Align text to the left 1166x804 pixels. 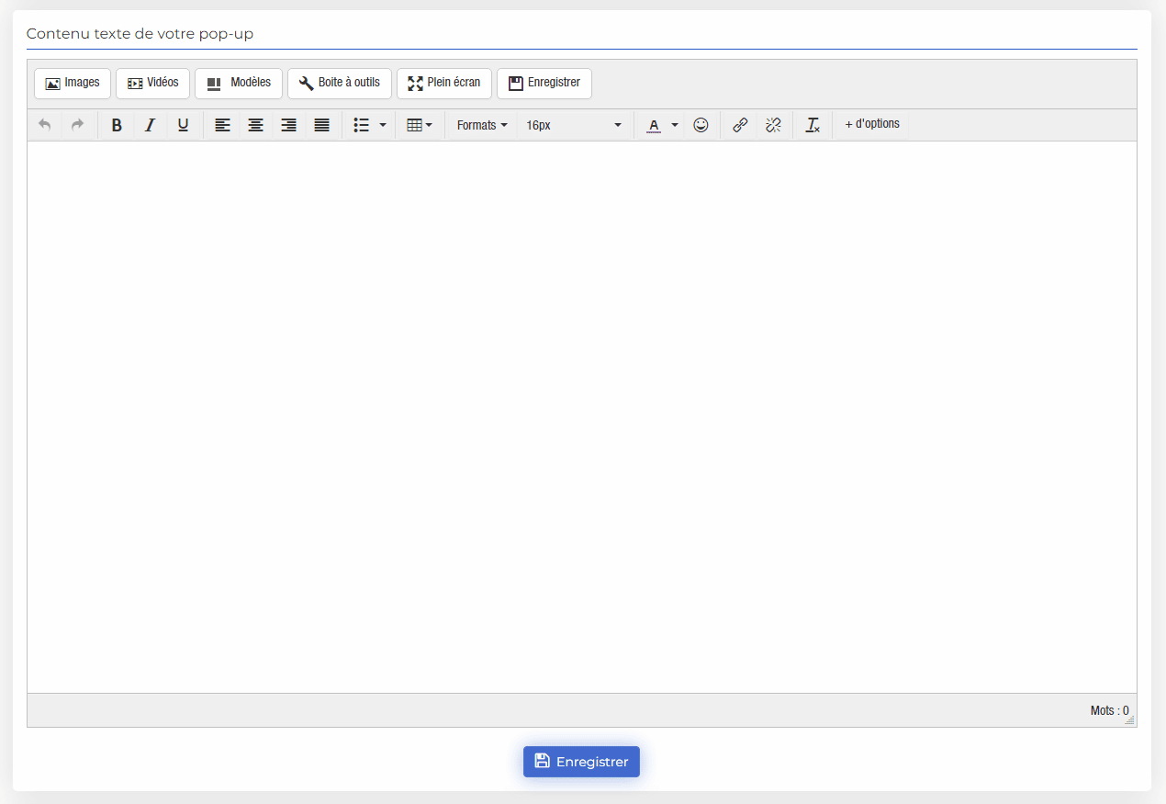(222, 125)
